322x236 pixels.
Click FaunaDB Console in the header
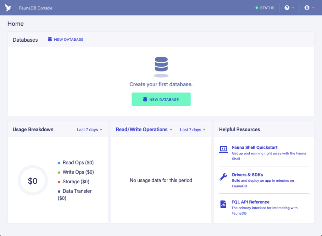[36, 8]
